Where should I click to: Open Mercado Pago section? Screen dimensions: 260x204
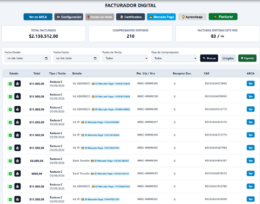161,17
